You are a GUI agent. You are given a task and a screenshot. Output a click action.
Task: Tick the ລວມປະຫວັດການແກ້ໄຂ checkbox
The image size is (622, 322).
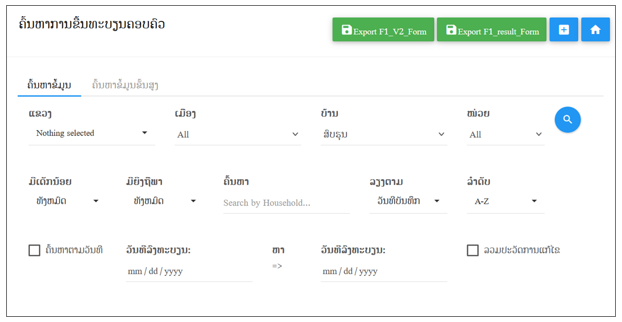click(473, 250)
